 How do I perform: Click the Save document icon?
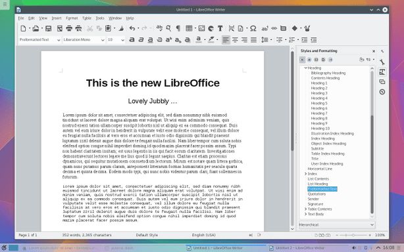[48, 28]
